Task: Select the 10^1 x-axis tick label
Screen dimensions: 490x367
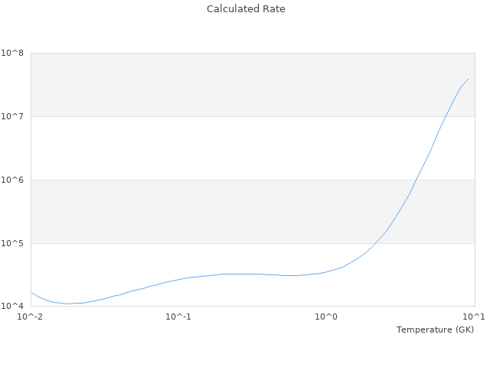Action: click(x=474, y=317)
